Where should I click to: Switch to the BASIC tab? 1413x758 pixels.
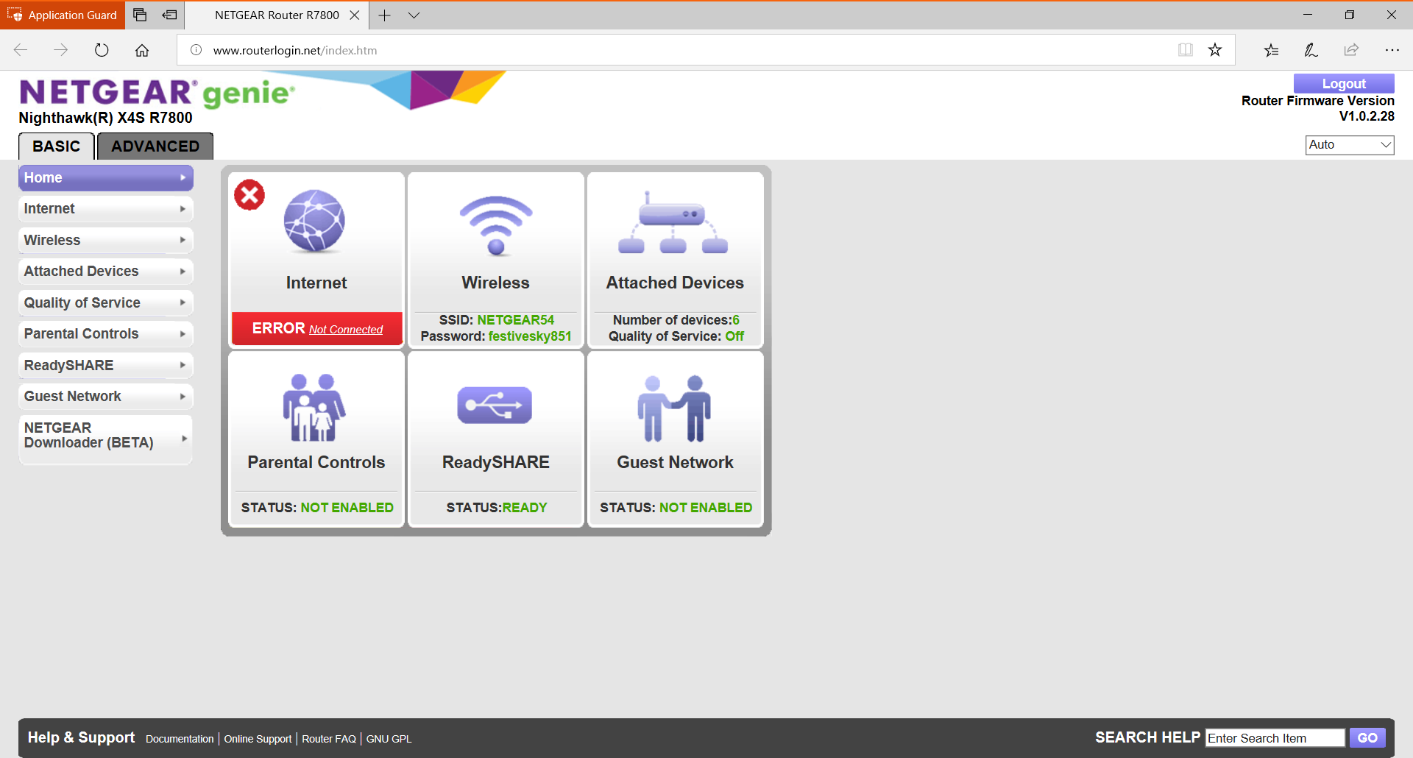pyautogui.click(x=57, y=146)
